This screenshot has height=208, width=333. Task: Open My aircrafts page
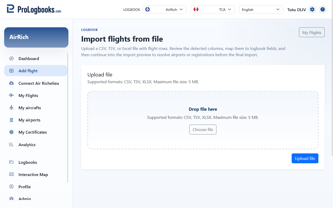[36, 108]
